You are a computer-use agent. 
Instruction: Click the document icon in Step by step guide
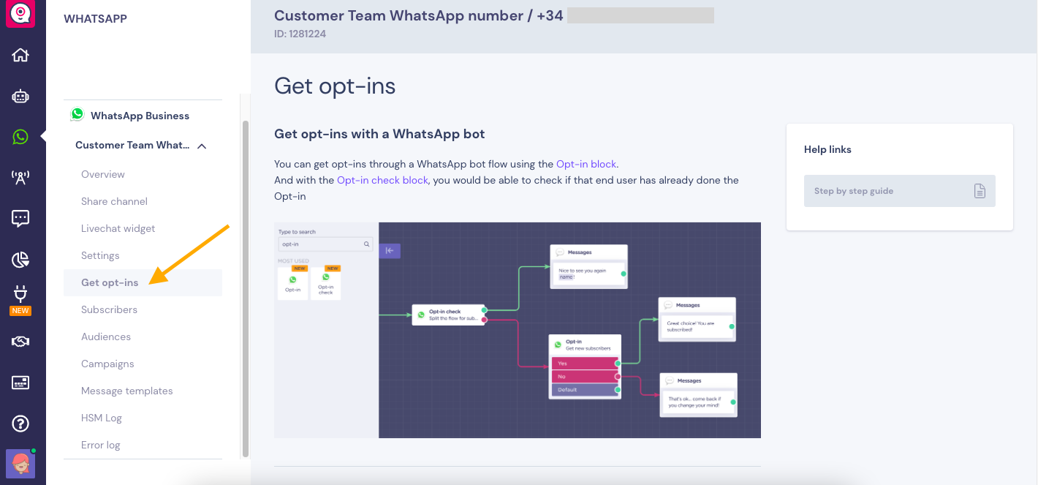pos(980,191)
